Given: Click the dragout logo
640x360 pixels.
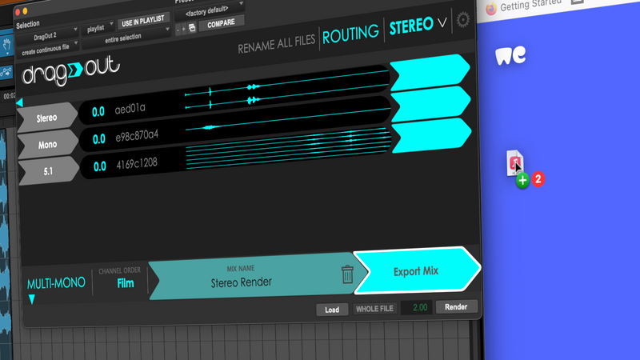Looking at the screenshot, I should tap(71, 70).
